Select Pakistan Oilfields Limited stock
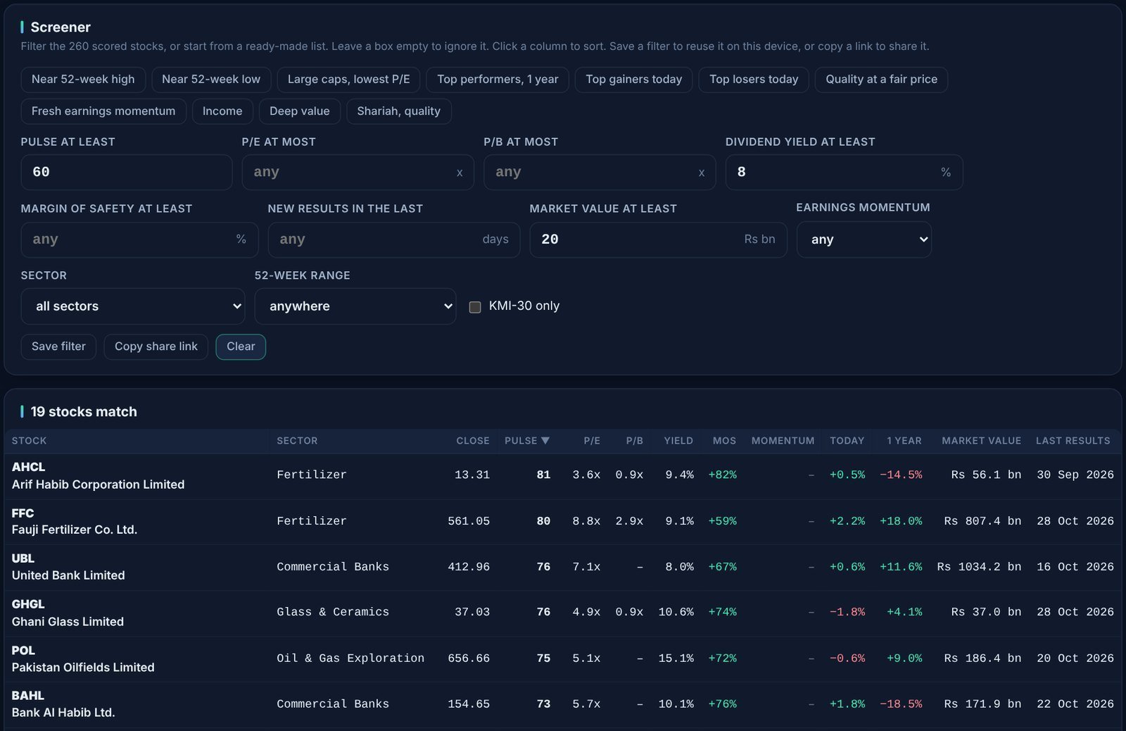 [x=563, y=659]
